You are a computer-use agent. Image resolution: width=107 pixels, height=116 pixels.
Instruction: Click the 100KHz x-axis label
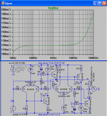(x=93, y=58)
